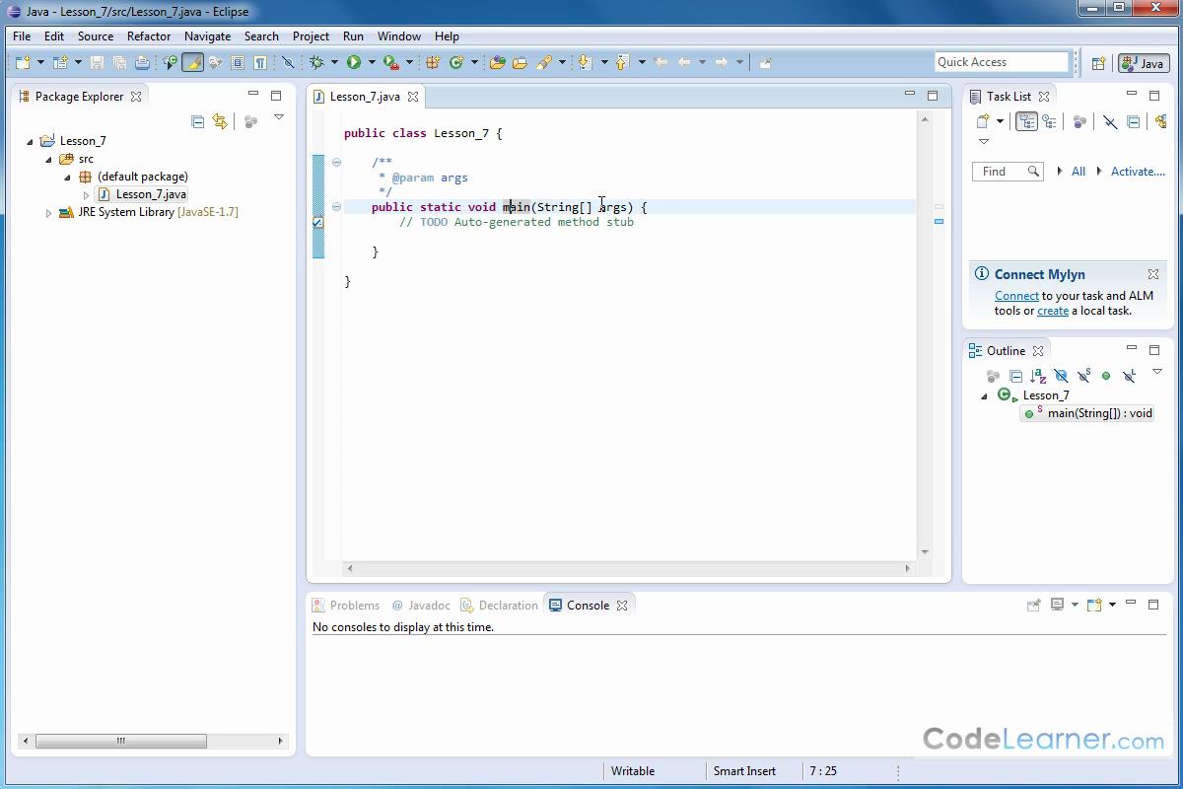Toggle Hide Fields in Outline
Viewport: 1183px width, 789px height.
coord(1061,376)
